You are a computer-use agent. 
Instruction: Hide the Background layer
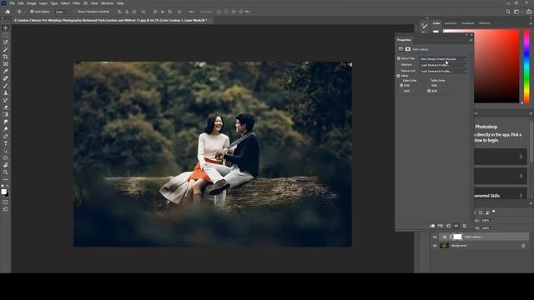coord(435,245)
